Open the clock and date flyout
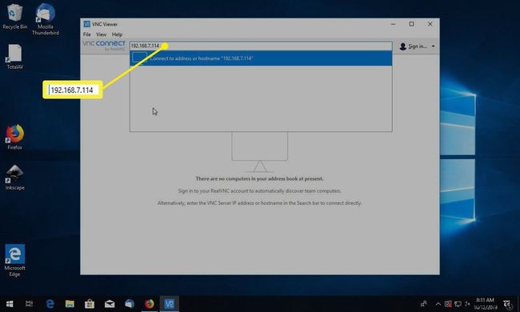This screenshot has height=312, width=520. [485, 304]
